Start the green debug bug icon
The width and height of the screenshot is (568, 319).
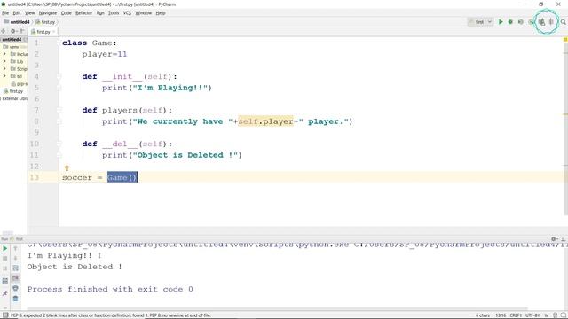[x=510, y=22]
